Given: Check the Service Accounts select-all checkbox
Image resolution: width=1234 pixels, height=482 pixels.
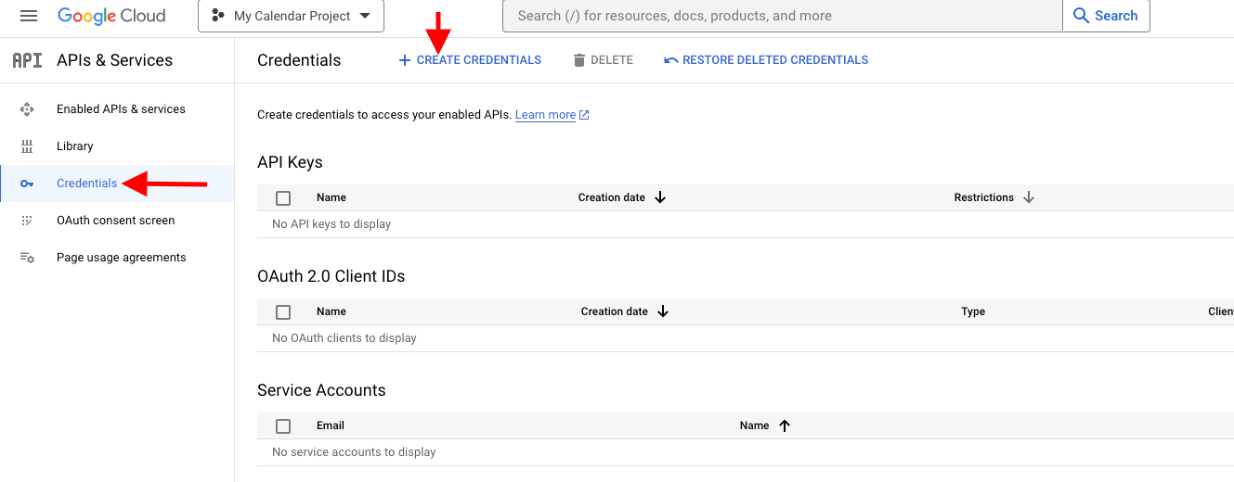Looking at the screenshot, I should 283,425.
